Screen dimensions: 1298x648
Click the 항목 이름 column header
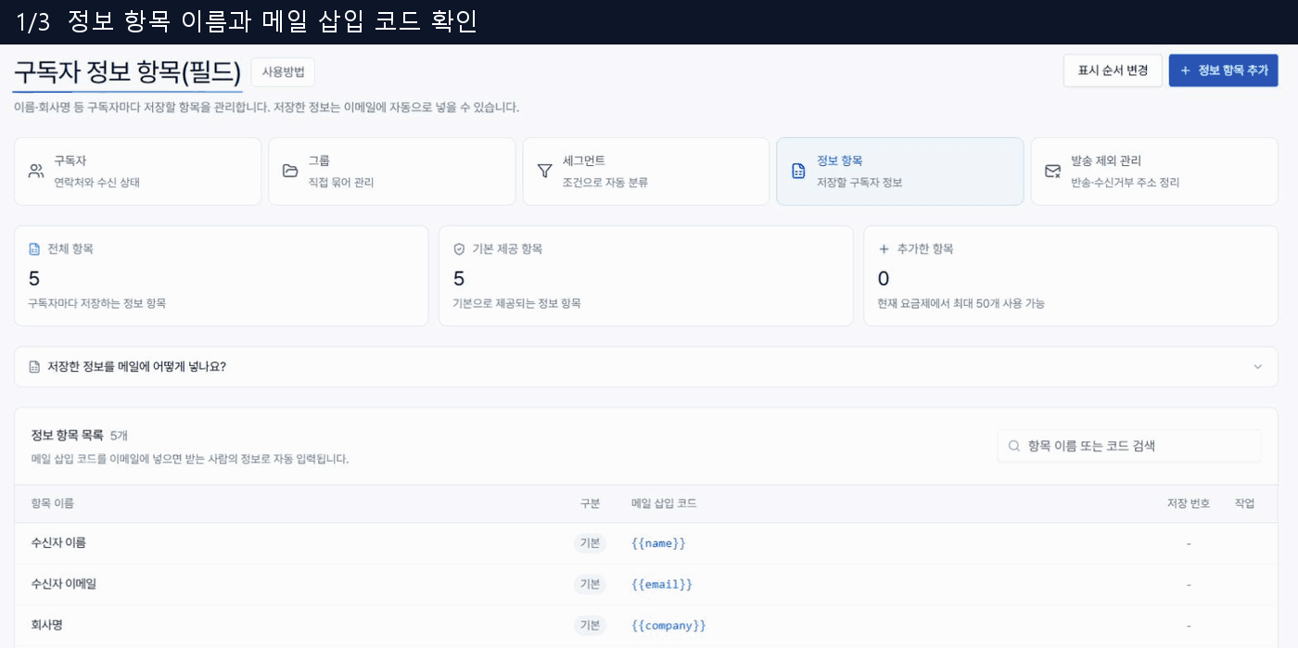pos(53,503)
